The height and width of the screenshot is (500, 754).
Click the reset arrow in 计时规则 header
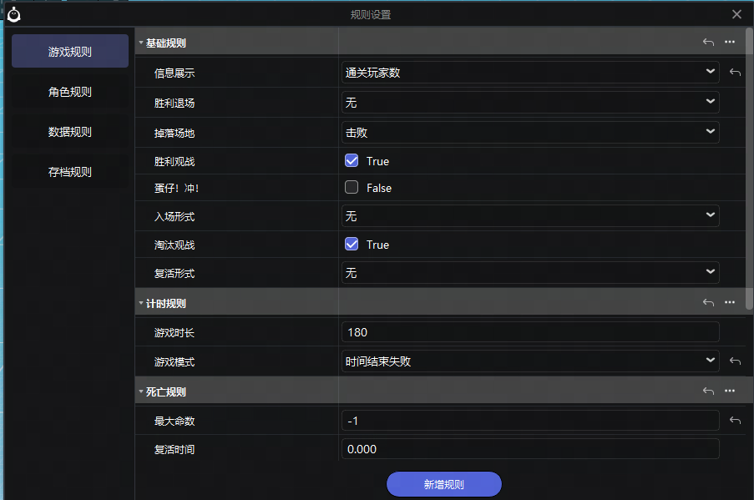point(708,303)
